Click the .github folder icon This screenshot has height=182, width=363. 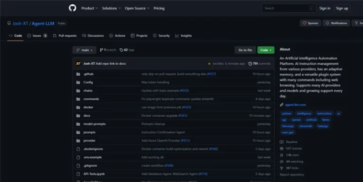tap(78, 74)
